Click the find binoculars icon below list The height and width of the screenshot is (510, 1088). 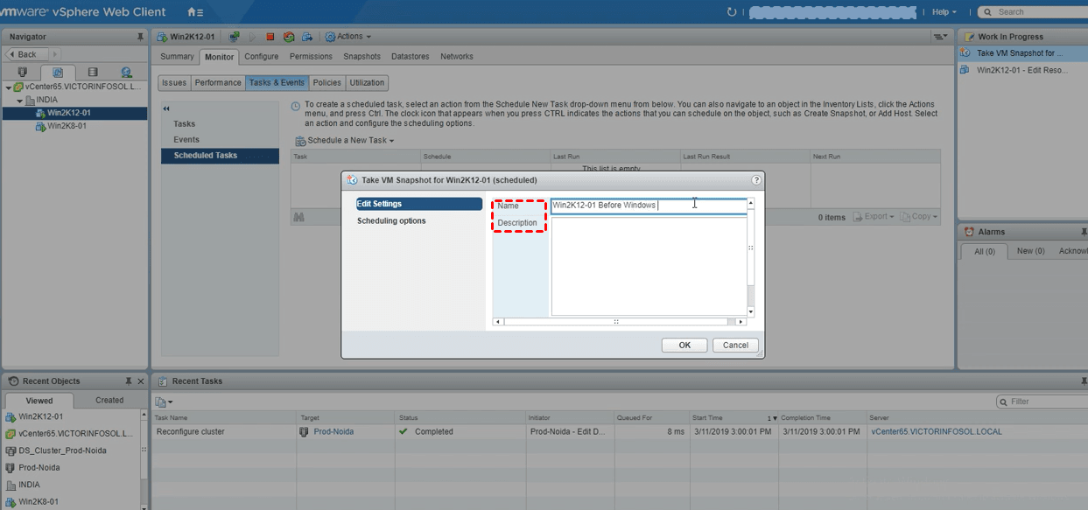299,217
